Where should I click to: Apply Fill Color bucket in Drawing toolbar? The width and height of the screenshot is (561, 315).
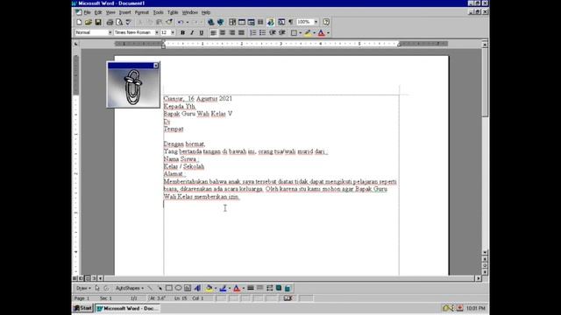(209, 288)
